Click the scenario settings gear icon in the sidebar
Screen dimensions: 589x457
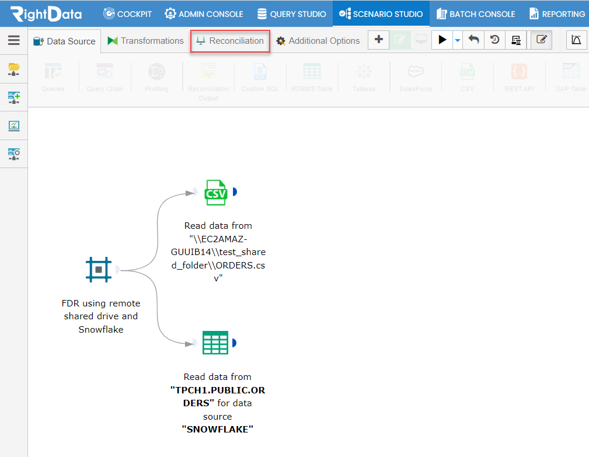14,154
